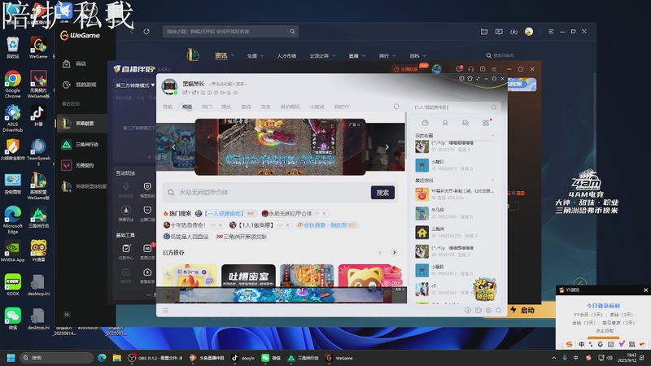Close the 广告 label on YY banner
The height and width of the screenshot is (366, 651).
point(358,124)
